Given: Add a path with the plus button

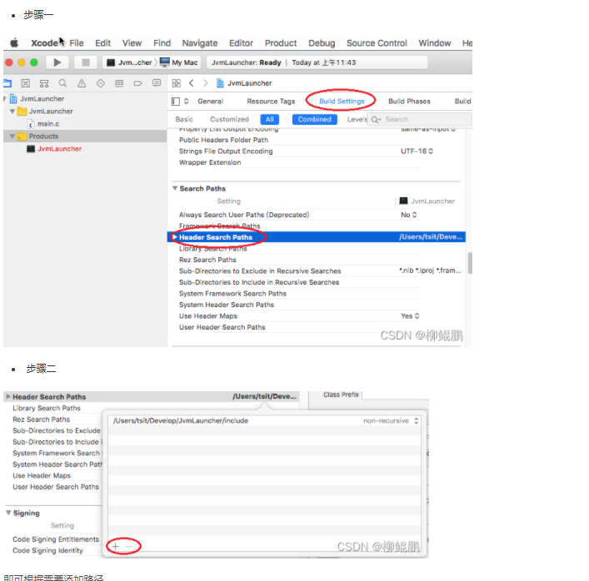Looking at the screenshot, I should (115, 547).
